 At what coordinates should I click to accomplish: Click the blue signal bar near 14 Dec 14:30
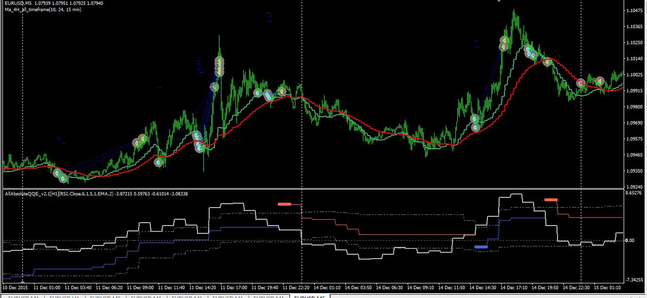point(481,247)
